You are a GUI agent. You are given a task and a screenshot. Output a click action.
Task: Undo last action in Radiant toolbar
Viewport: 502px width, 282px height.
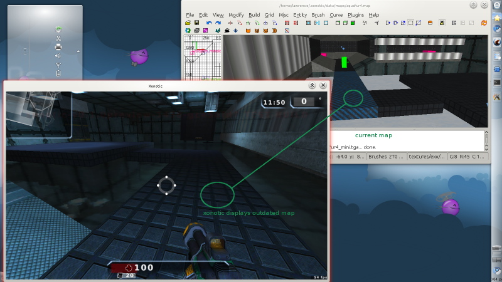[209, 23]
